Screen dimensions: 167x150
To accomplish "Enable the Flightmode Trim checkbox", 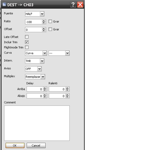I will click(x=27, y=47).
